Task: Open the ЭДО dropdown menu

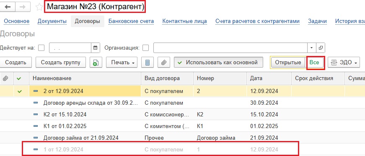Action: pos(344,62)
